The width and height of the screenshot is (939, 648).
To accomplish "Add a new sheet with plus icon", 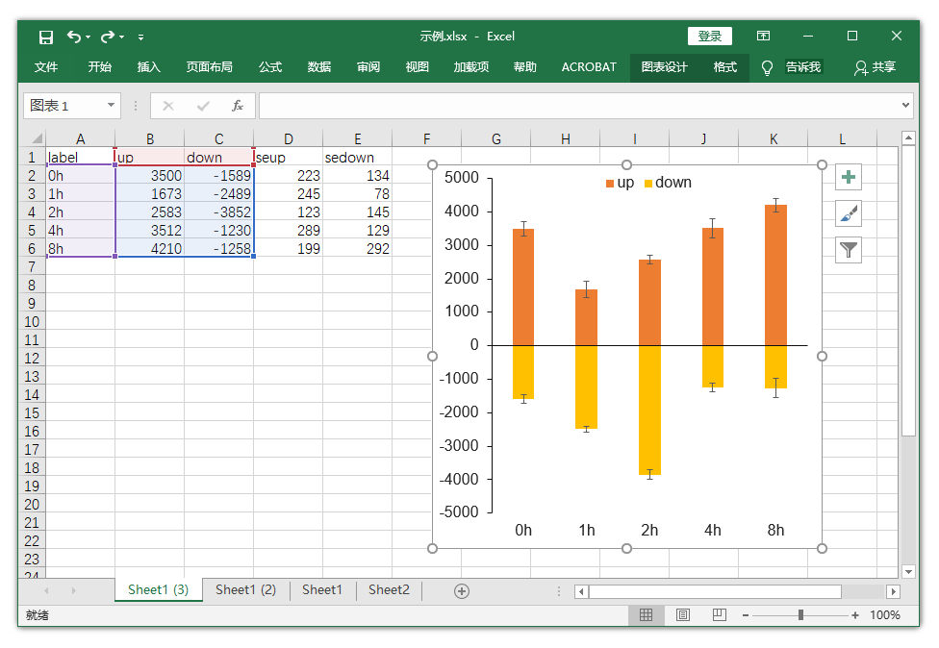I will tap(462, 591).
